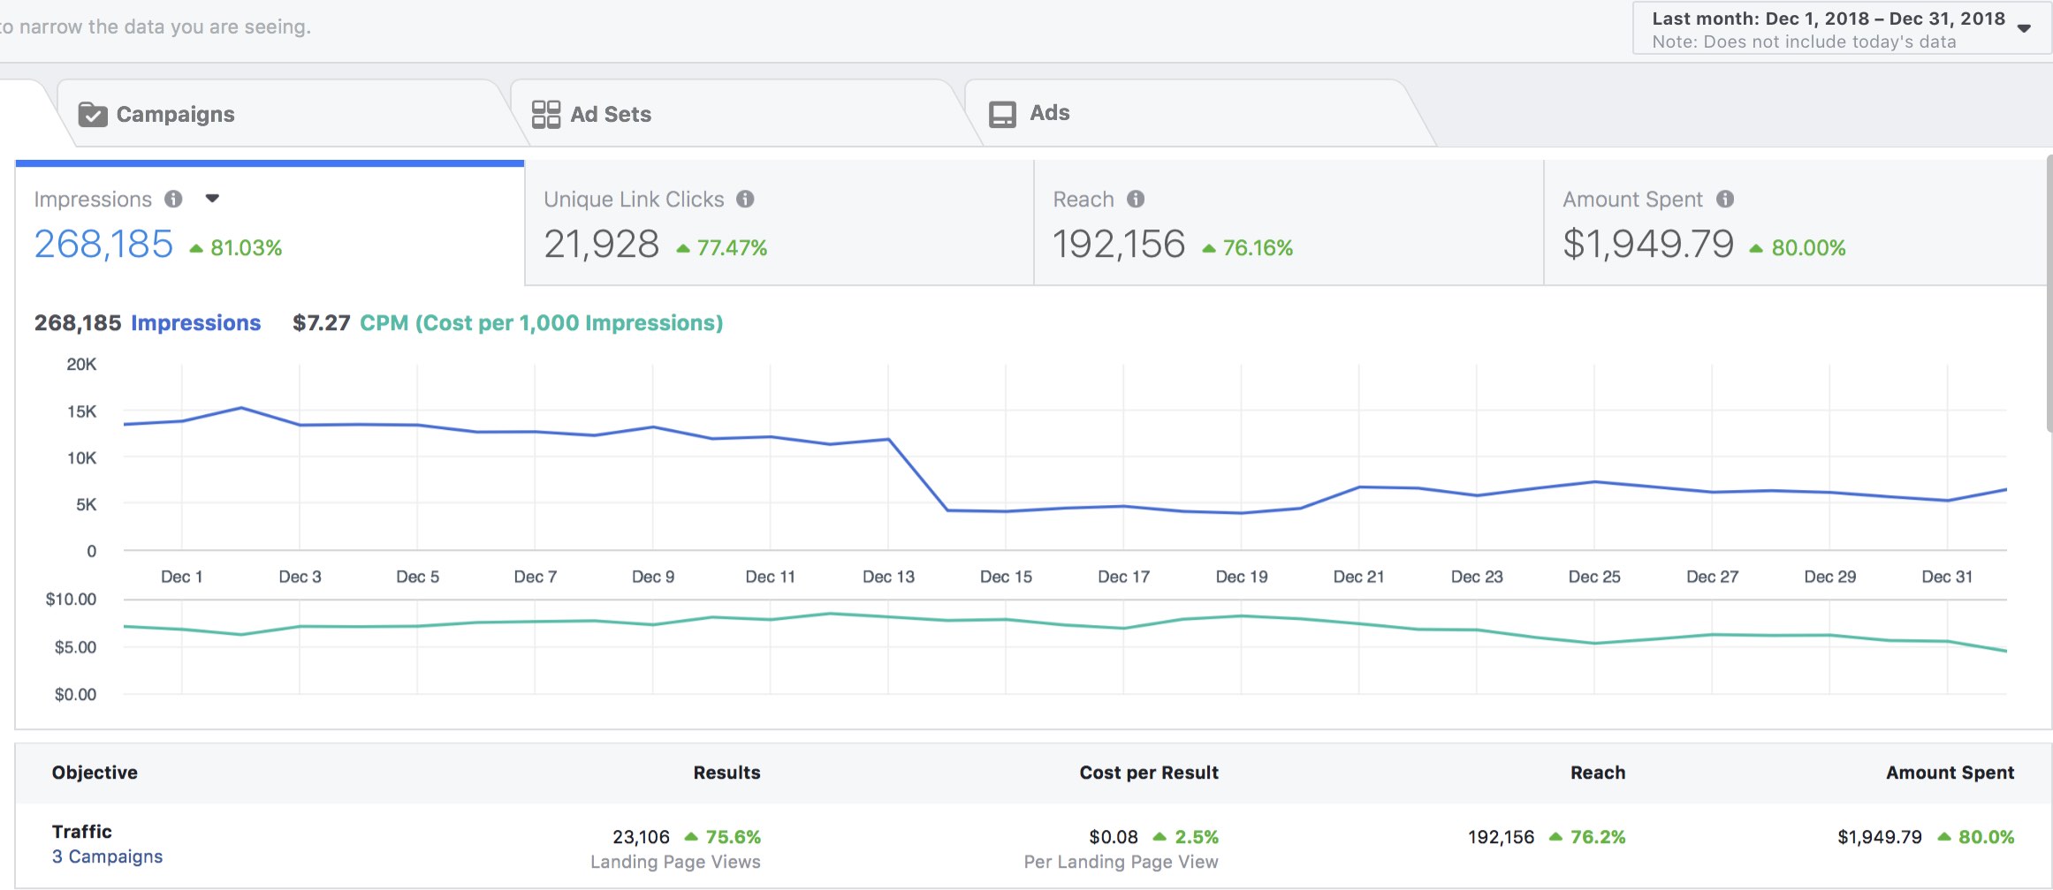Click the Reach column header in table
This screenshot has width=2053, height=890.
[x=1598, y=773]
